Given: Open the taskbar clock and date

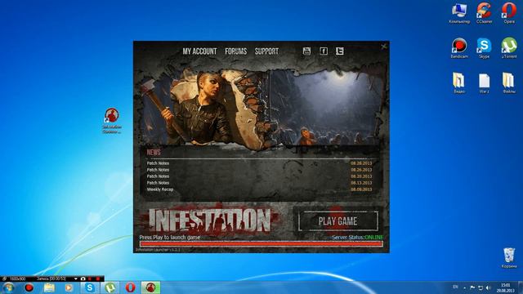Looking at the screenshot, I should [505, 288].
